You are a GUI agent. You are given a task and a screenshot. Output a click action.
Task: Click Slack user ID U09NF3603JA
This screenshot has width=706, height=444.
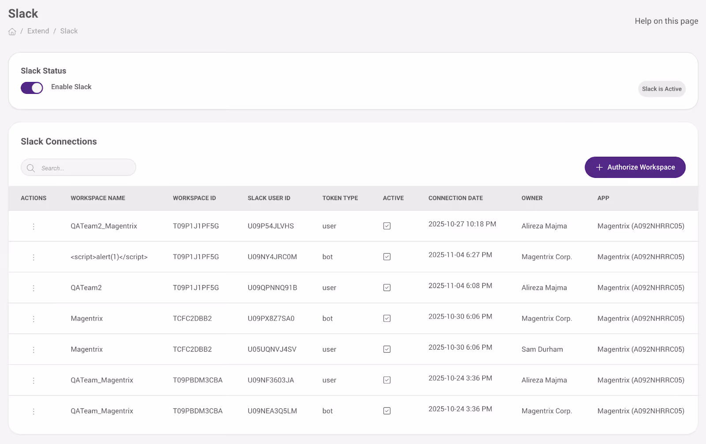pos(270,380)
